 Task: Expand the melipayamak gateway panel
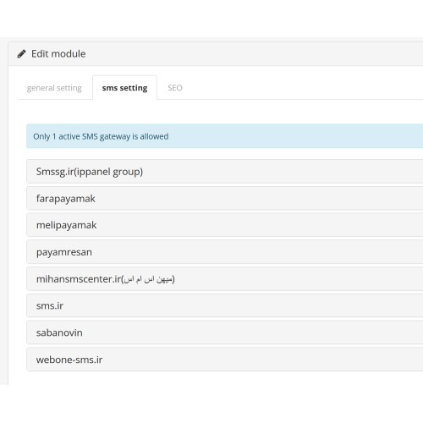pyautogui.click(x=225, y=225)
